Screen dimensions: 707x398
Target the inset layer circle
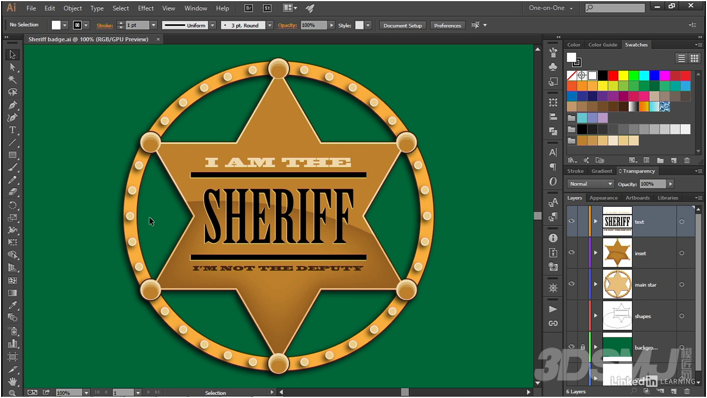coord(682,253)
